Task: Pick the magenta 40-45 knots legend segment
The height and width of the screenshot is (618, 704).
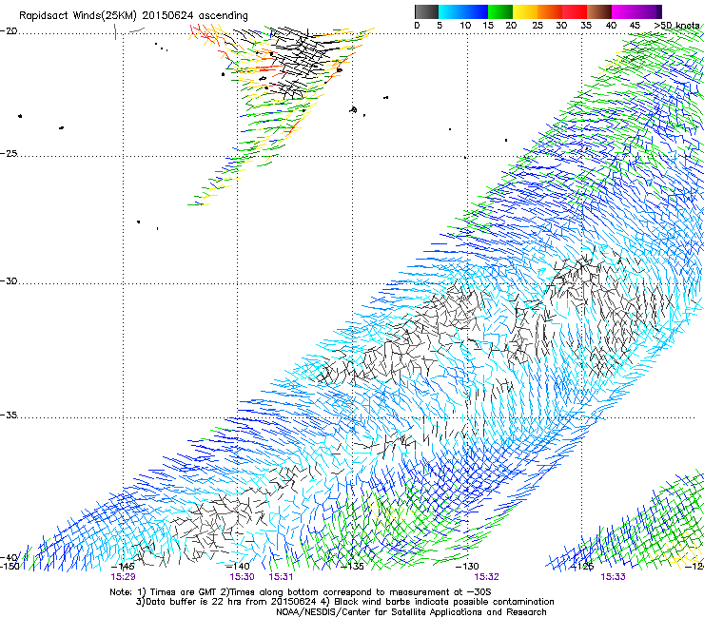Action: click(x=624, y=11)
